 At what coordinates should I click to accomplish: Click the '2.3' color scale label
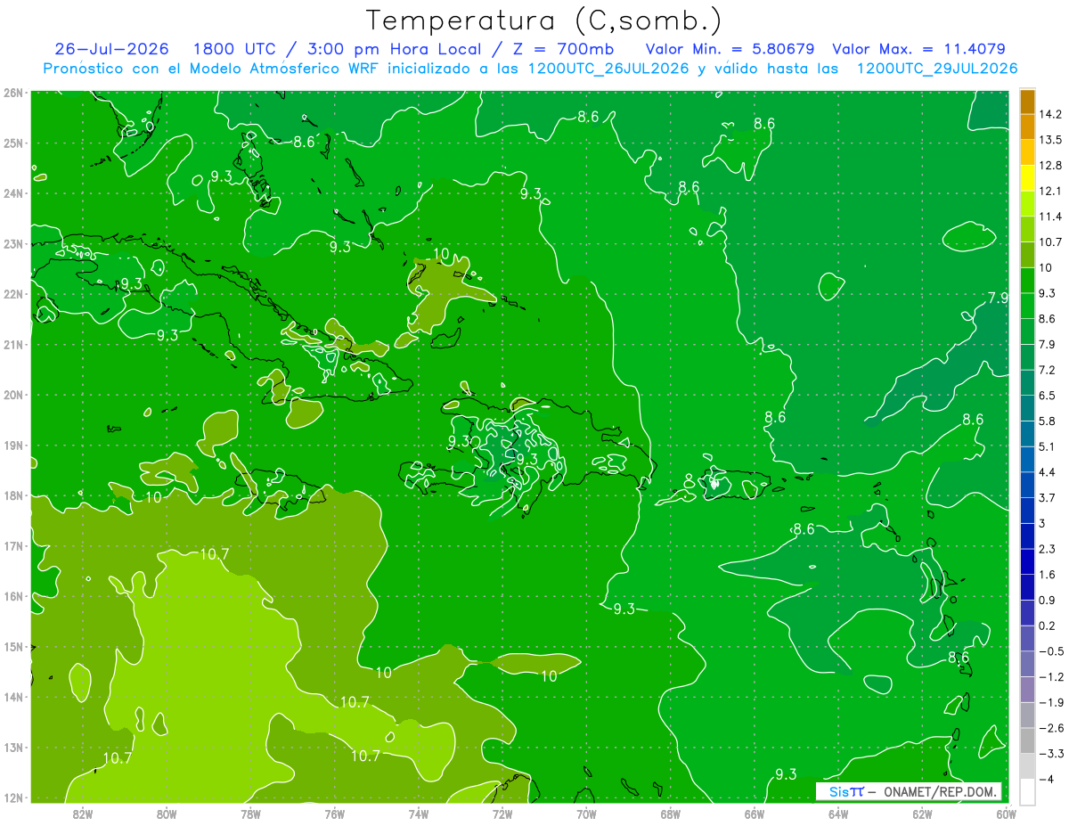pos(1048,549)
